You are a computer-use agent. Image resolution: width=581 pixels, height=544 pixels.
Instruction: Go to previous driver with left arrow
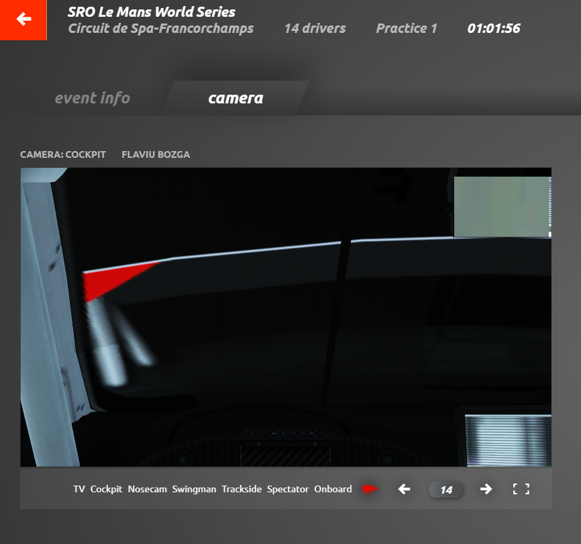(404, 489)
